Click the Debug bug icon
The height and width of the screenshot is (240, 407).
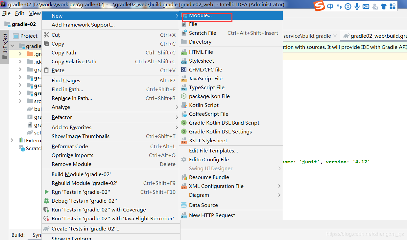click(x=46, y=201)
